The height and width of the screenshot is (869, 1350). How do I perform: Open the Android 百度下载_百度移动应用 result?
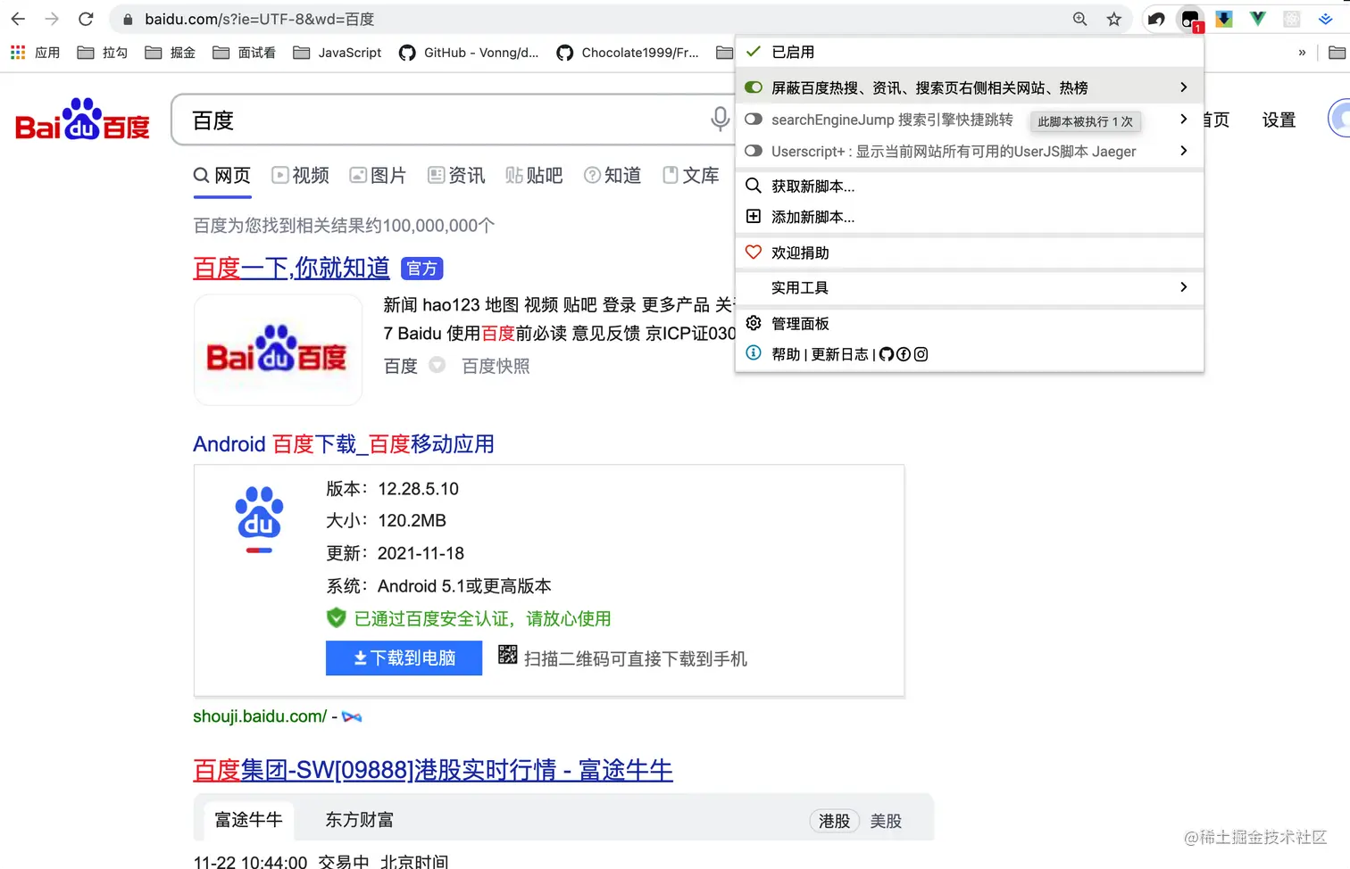[x=344, y=443]
